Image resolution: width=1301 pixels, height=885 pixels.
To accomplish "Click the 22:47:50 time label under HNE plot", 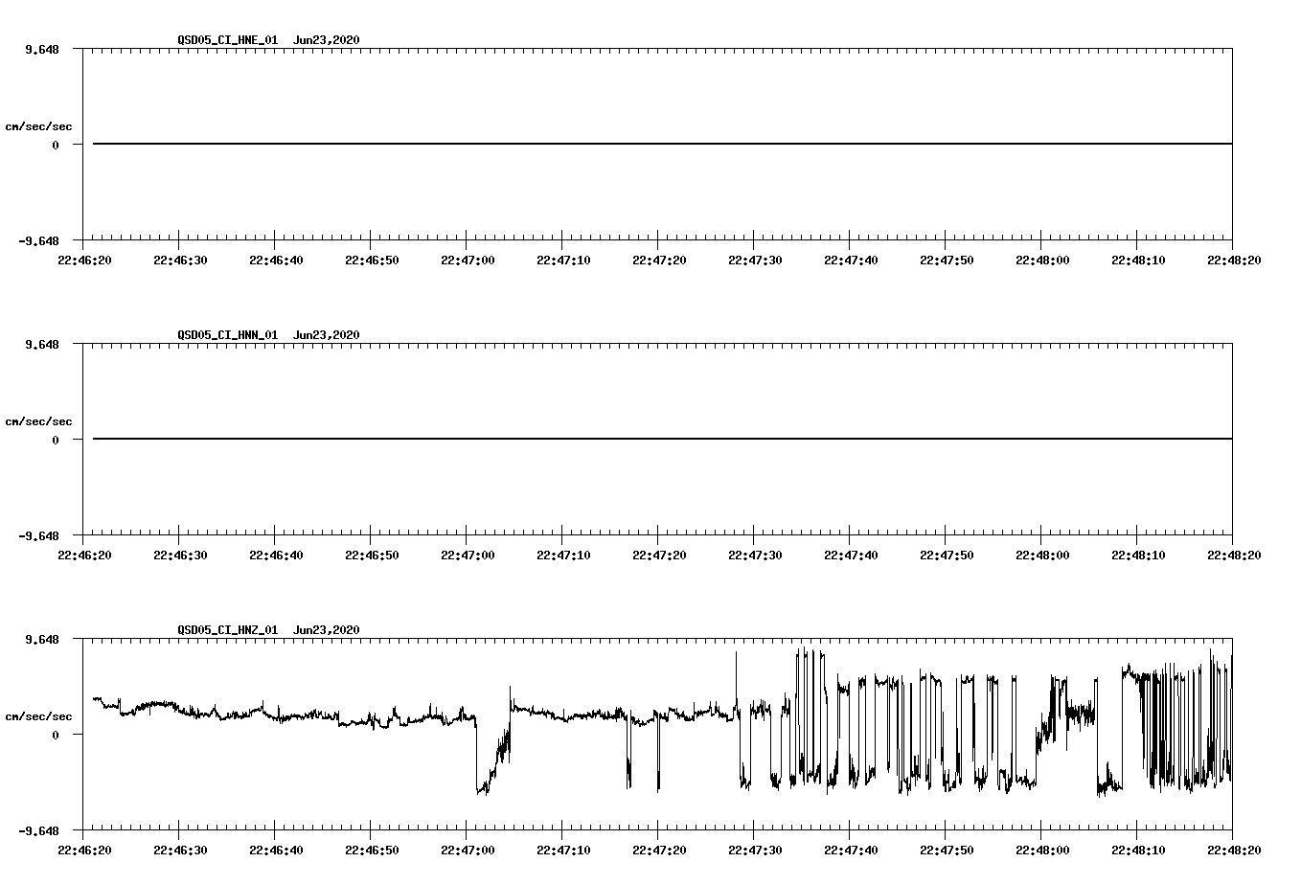I will click(x=946, y=260).
